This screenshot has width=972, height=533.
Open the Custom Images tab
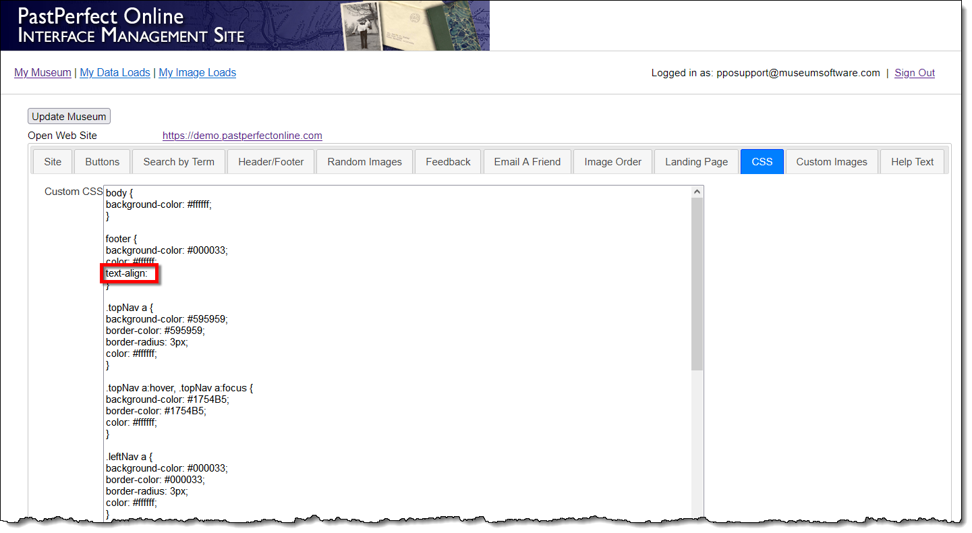[832, 161]
